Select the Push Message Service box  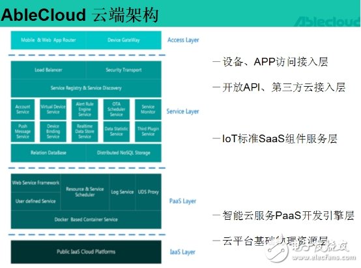23,131
